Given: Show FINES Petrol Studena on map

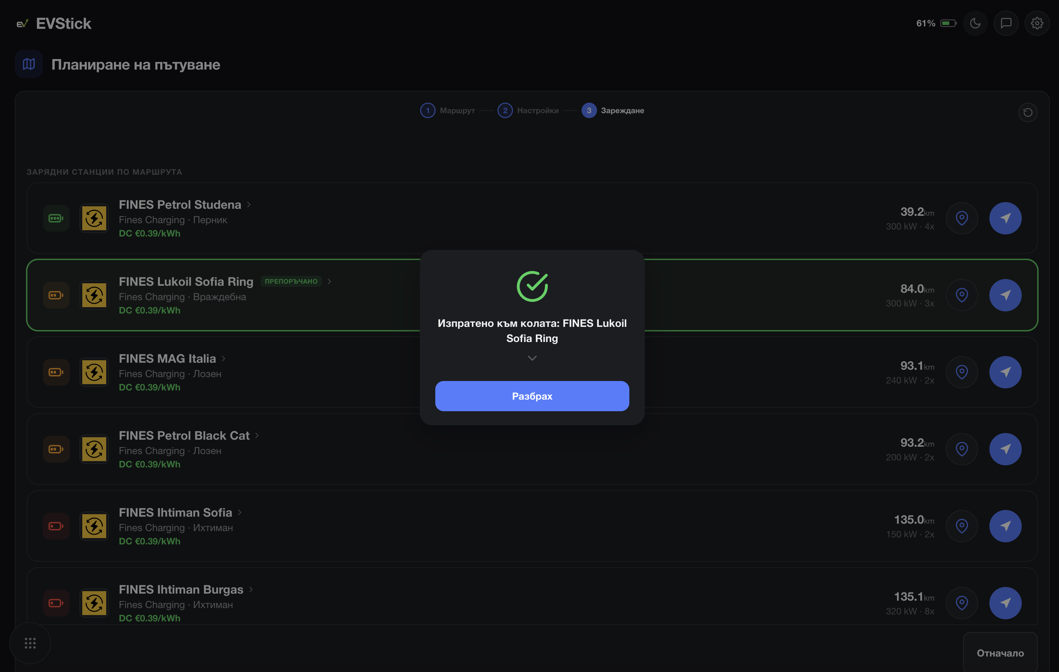Looking at the screenshot, I should point(962,218).
